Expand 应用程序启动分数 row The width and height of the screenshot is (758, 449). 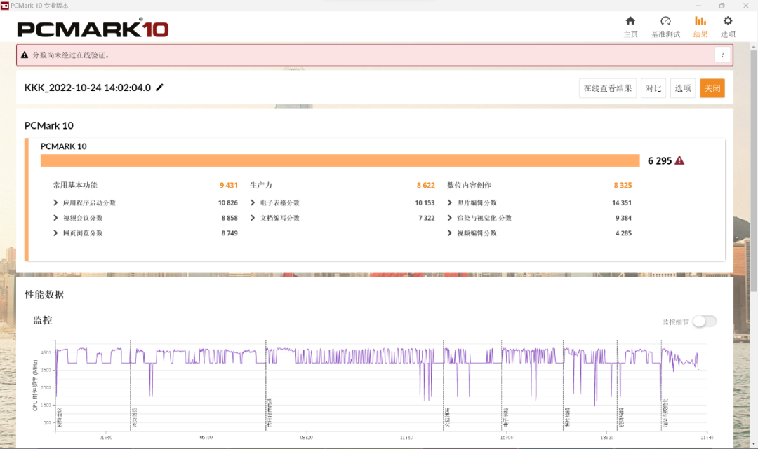(x=55, y=202)
